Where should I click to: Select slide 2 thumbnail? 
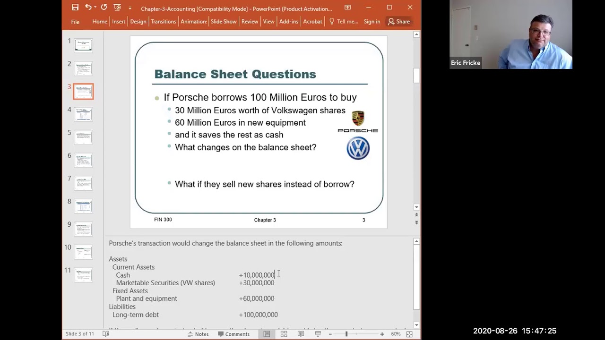[x=83, y=68]
